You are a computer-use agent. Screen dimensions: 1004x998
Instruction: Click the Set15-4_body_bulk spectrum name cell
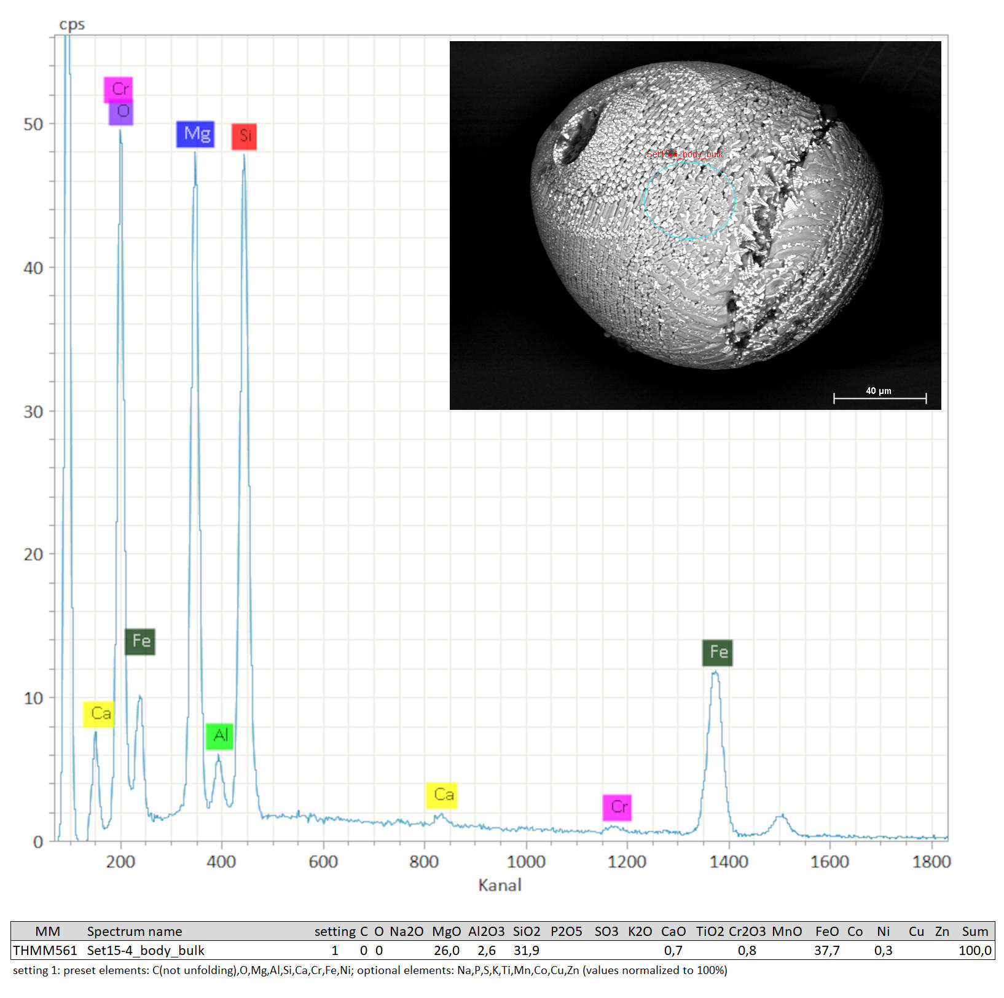(x=146, y=951)
